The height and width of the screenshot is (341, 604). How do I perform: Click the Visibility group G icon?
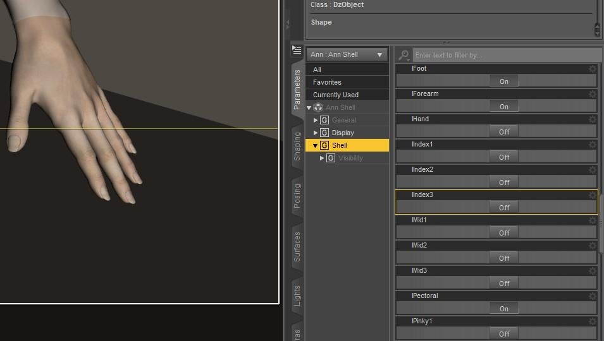[x=331, y=158]
